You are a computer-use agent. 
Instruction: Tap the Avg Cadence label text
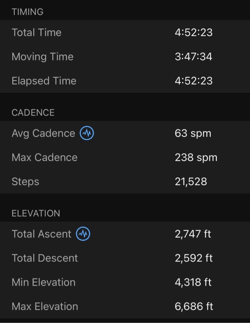43,133
